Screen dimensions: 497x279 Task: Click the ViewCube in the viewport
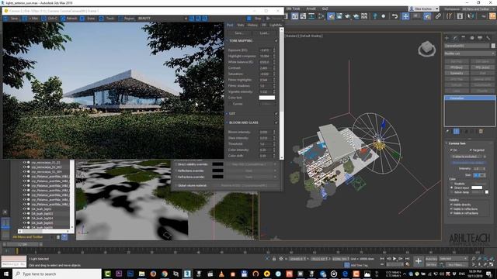(x=426, y=49)
